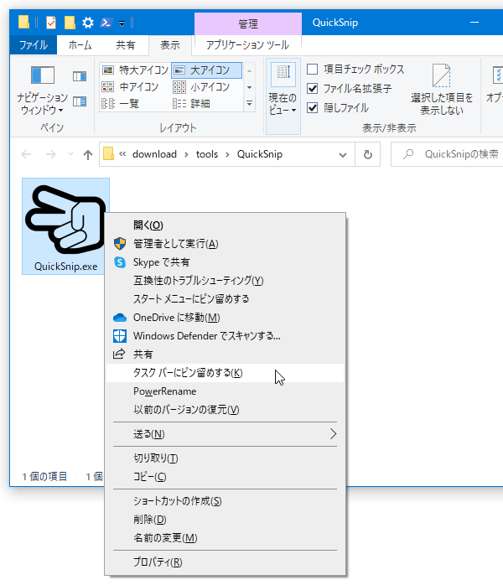Uncheck ファイル名拡張子 checkbox

313,89
